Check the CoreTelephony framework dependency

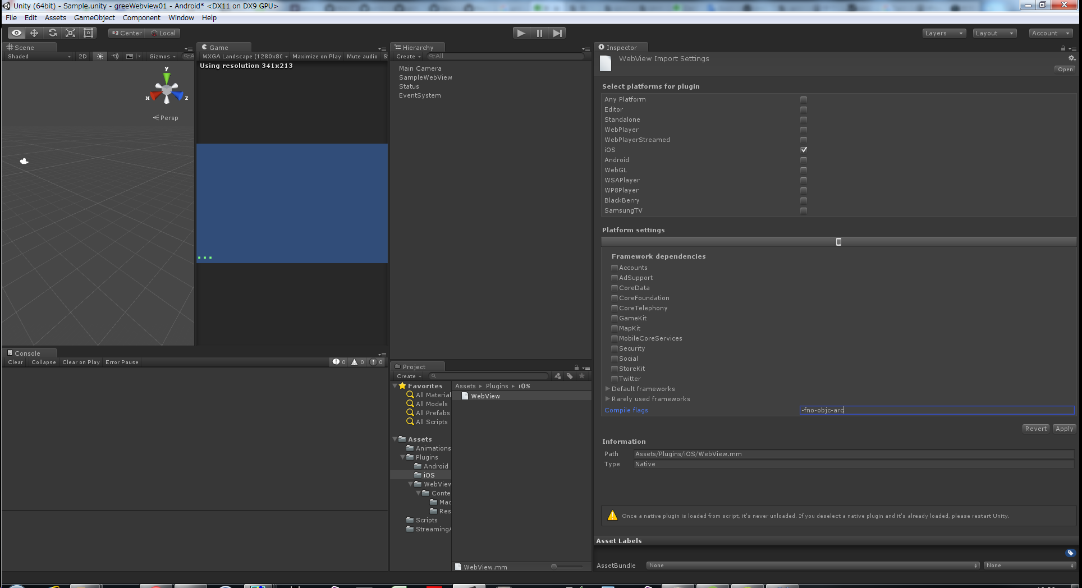pos(615,307)
